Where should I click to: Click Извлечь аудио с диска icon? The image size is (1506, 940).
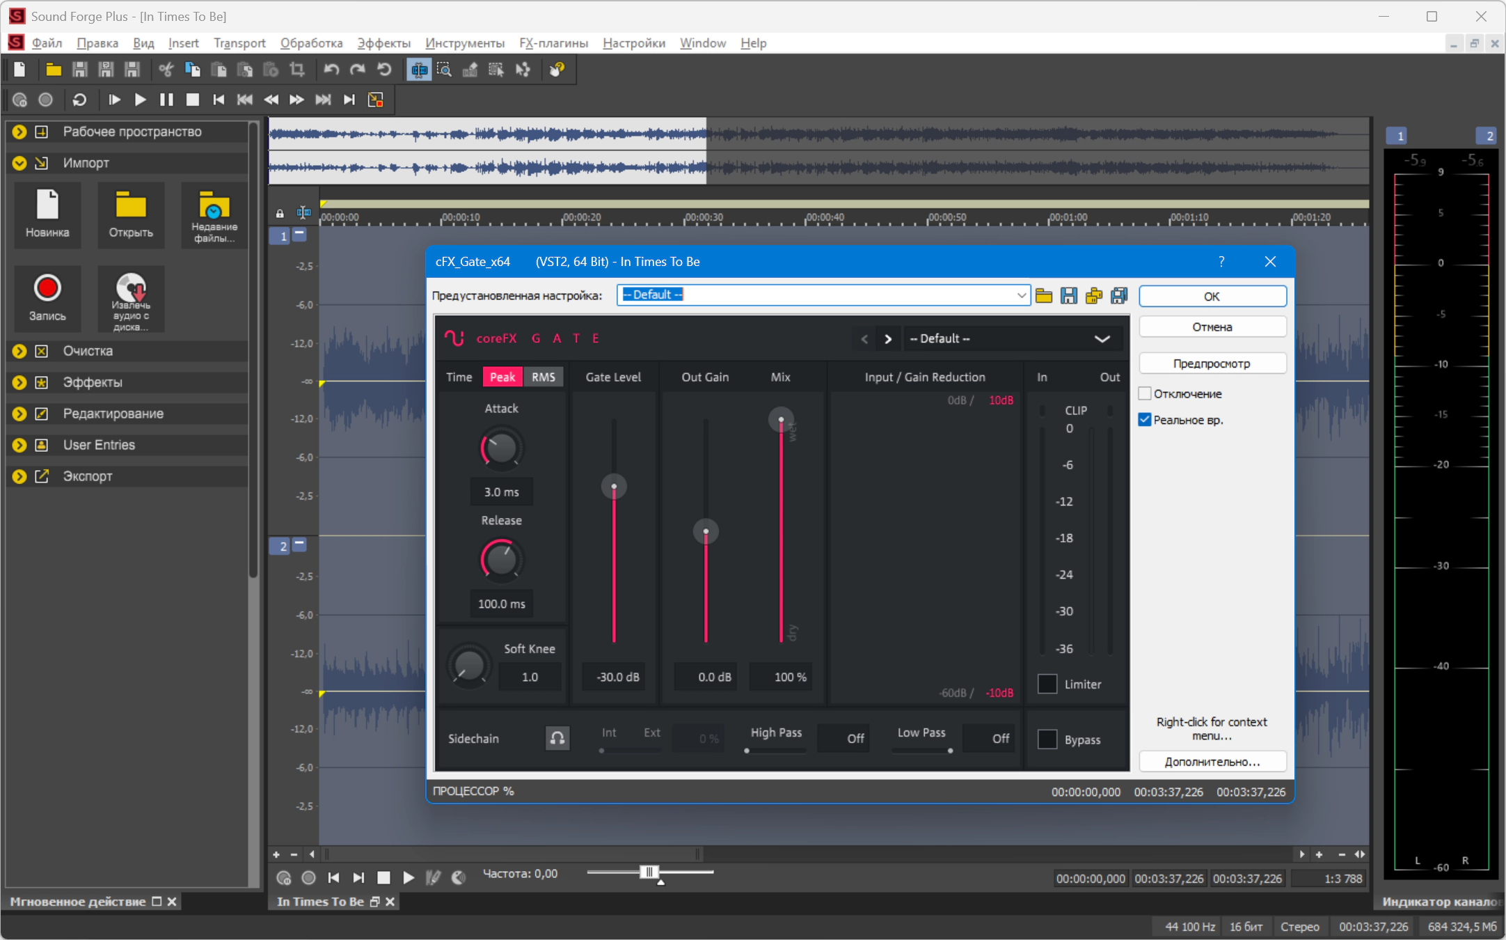(x=131, y=298)
